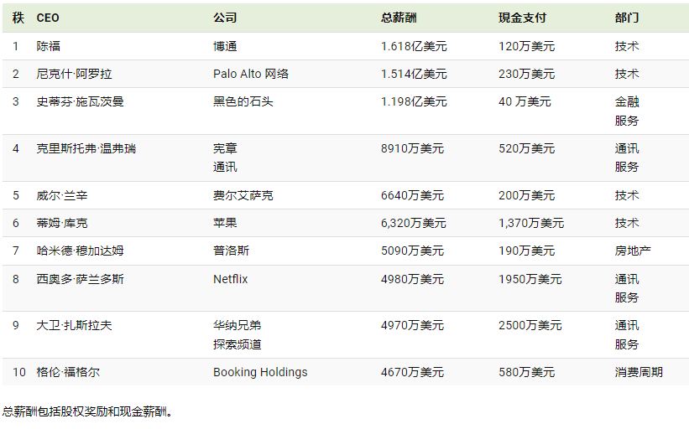Viewport: 689px width, 429px height.
Task: Click total pay 1.514亿美元
Action: click(x=414, y=74)
